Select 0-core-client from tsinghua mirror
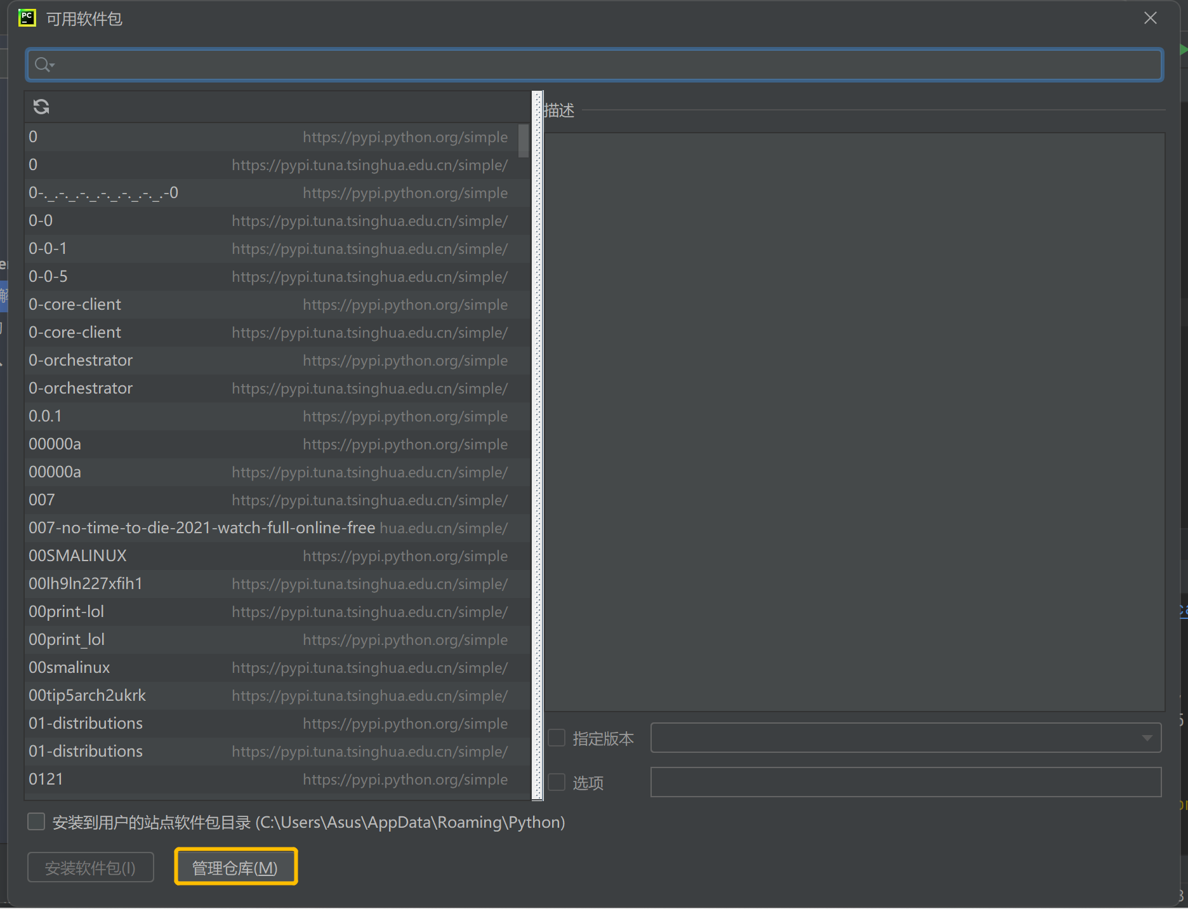 (277, 333)
